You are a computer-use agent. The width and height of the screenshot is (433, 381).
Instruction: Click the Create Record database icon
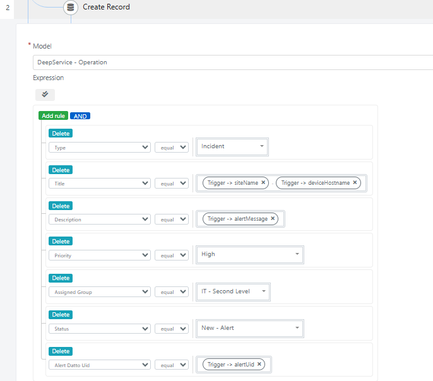click(x=71, y=7)
